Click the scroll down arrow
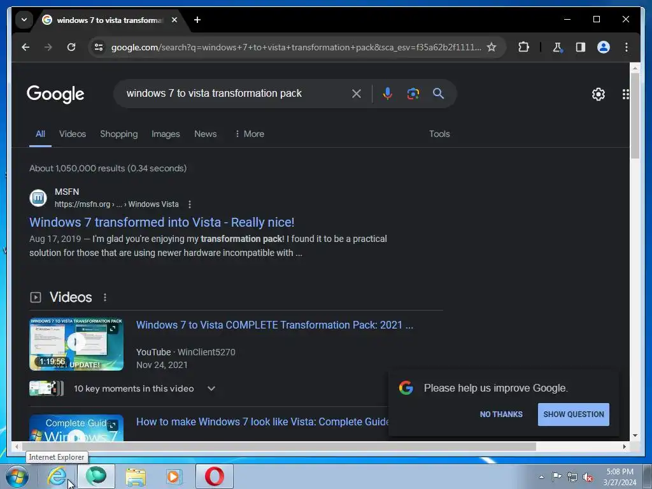 (635, 436)
